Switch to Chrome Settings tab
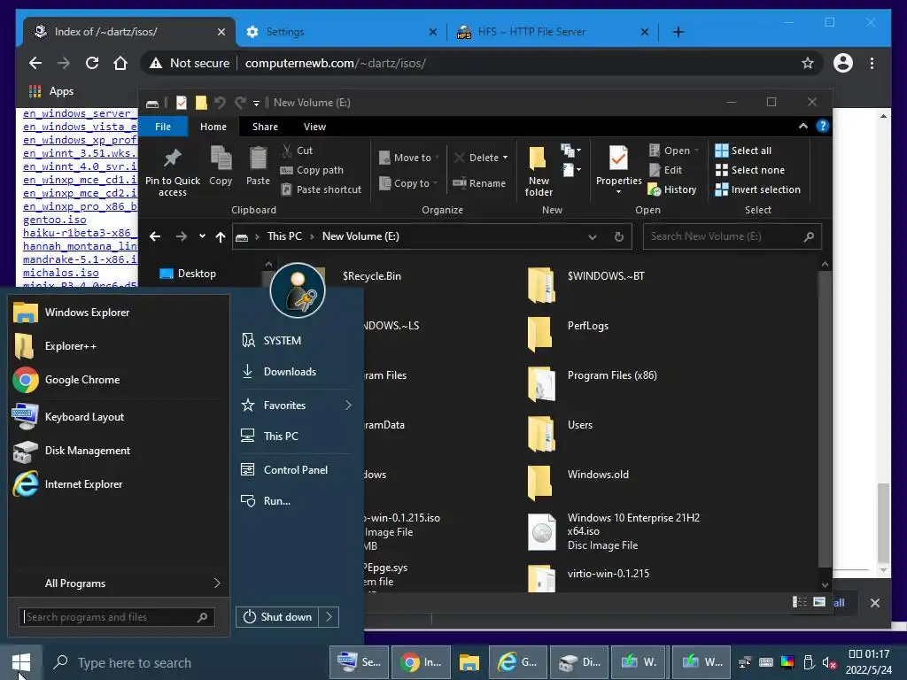Screen dimensions: 907x680 (341, 32)
